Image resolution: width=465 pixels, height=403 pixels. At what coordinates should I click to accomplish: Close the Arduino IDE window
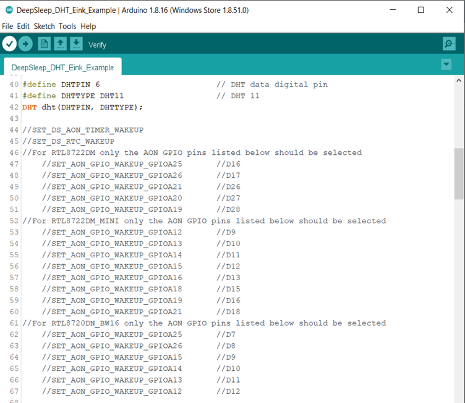click(450, 10)
